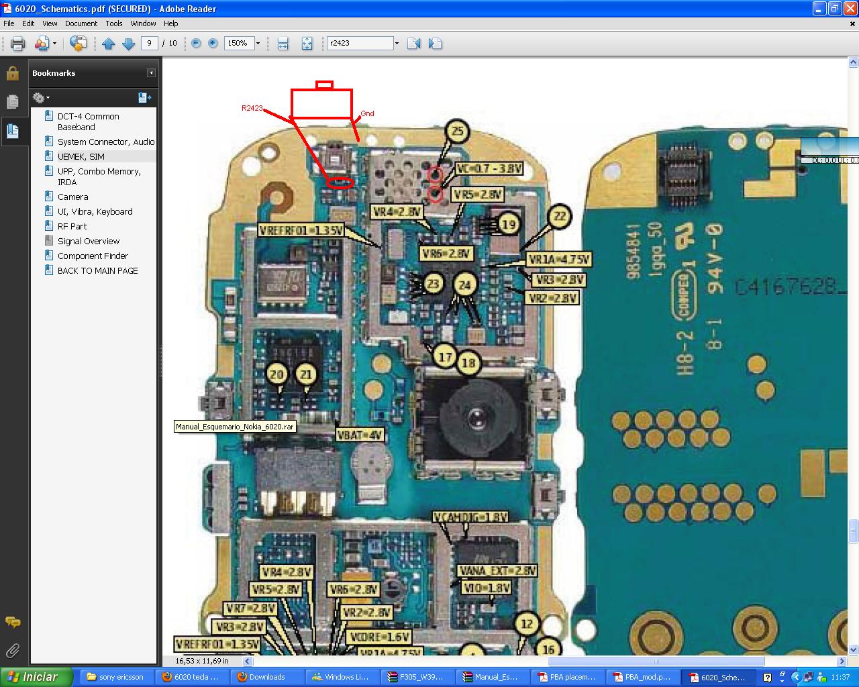859x687 pixels.
Task: Click the find previous icon
Action: click(413, 44)
